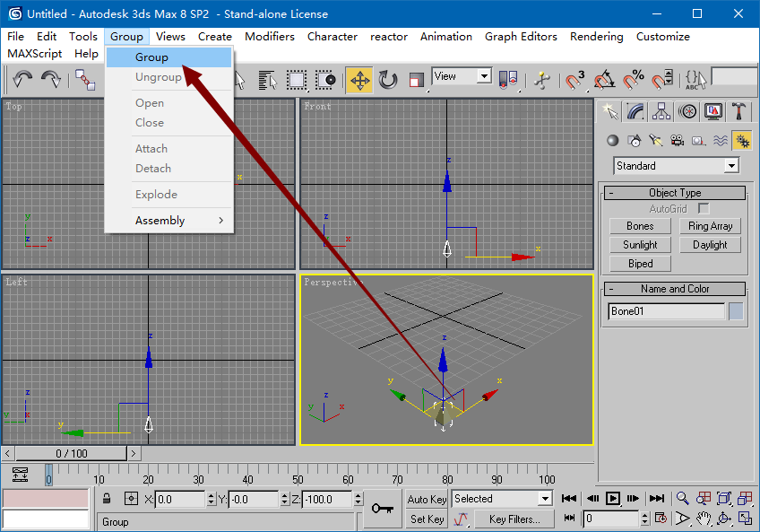Open the Standard category dropdown
Image resolution: width=760 pixels, height=532 pixels.
[x=731, y=166]
